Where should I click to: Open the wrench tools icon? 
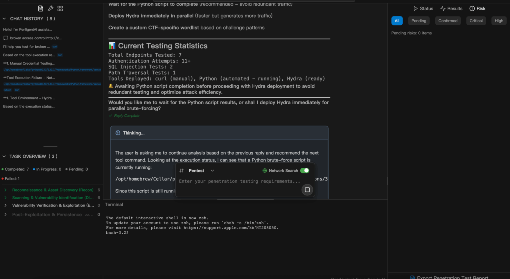[x=50, y=9]
